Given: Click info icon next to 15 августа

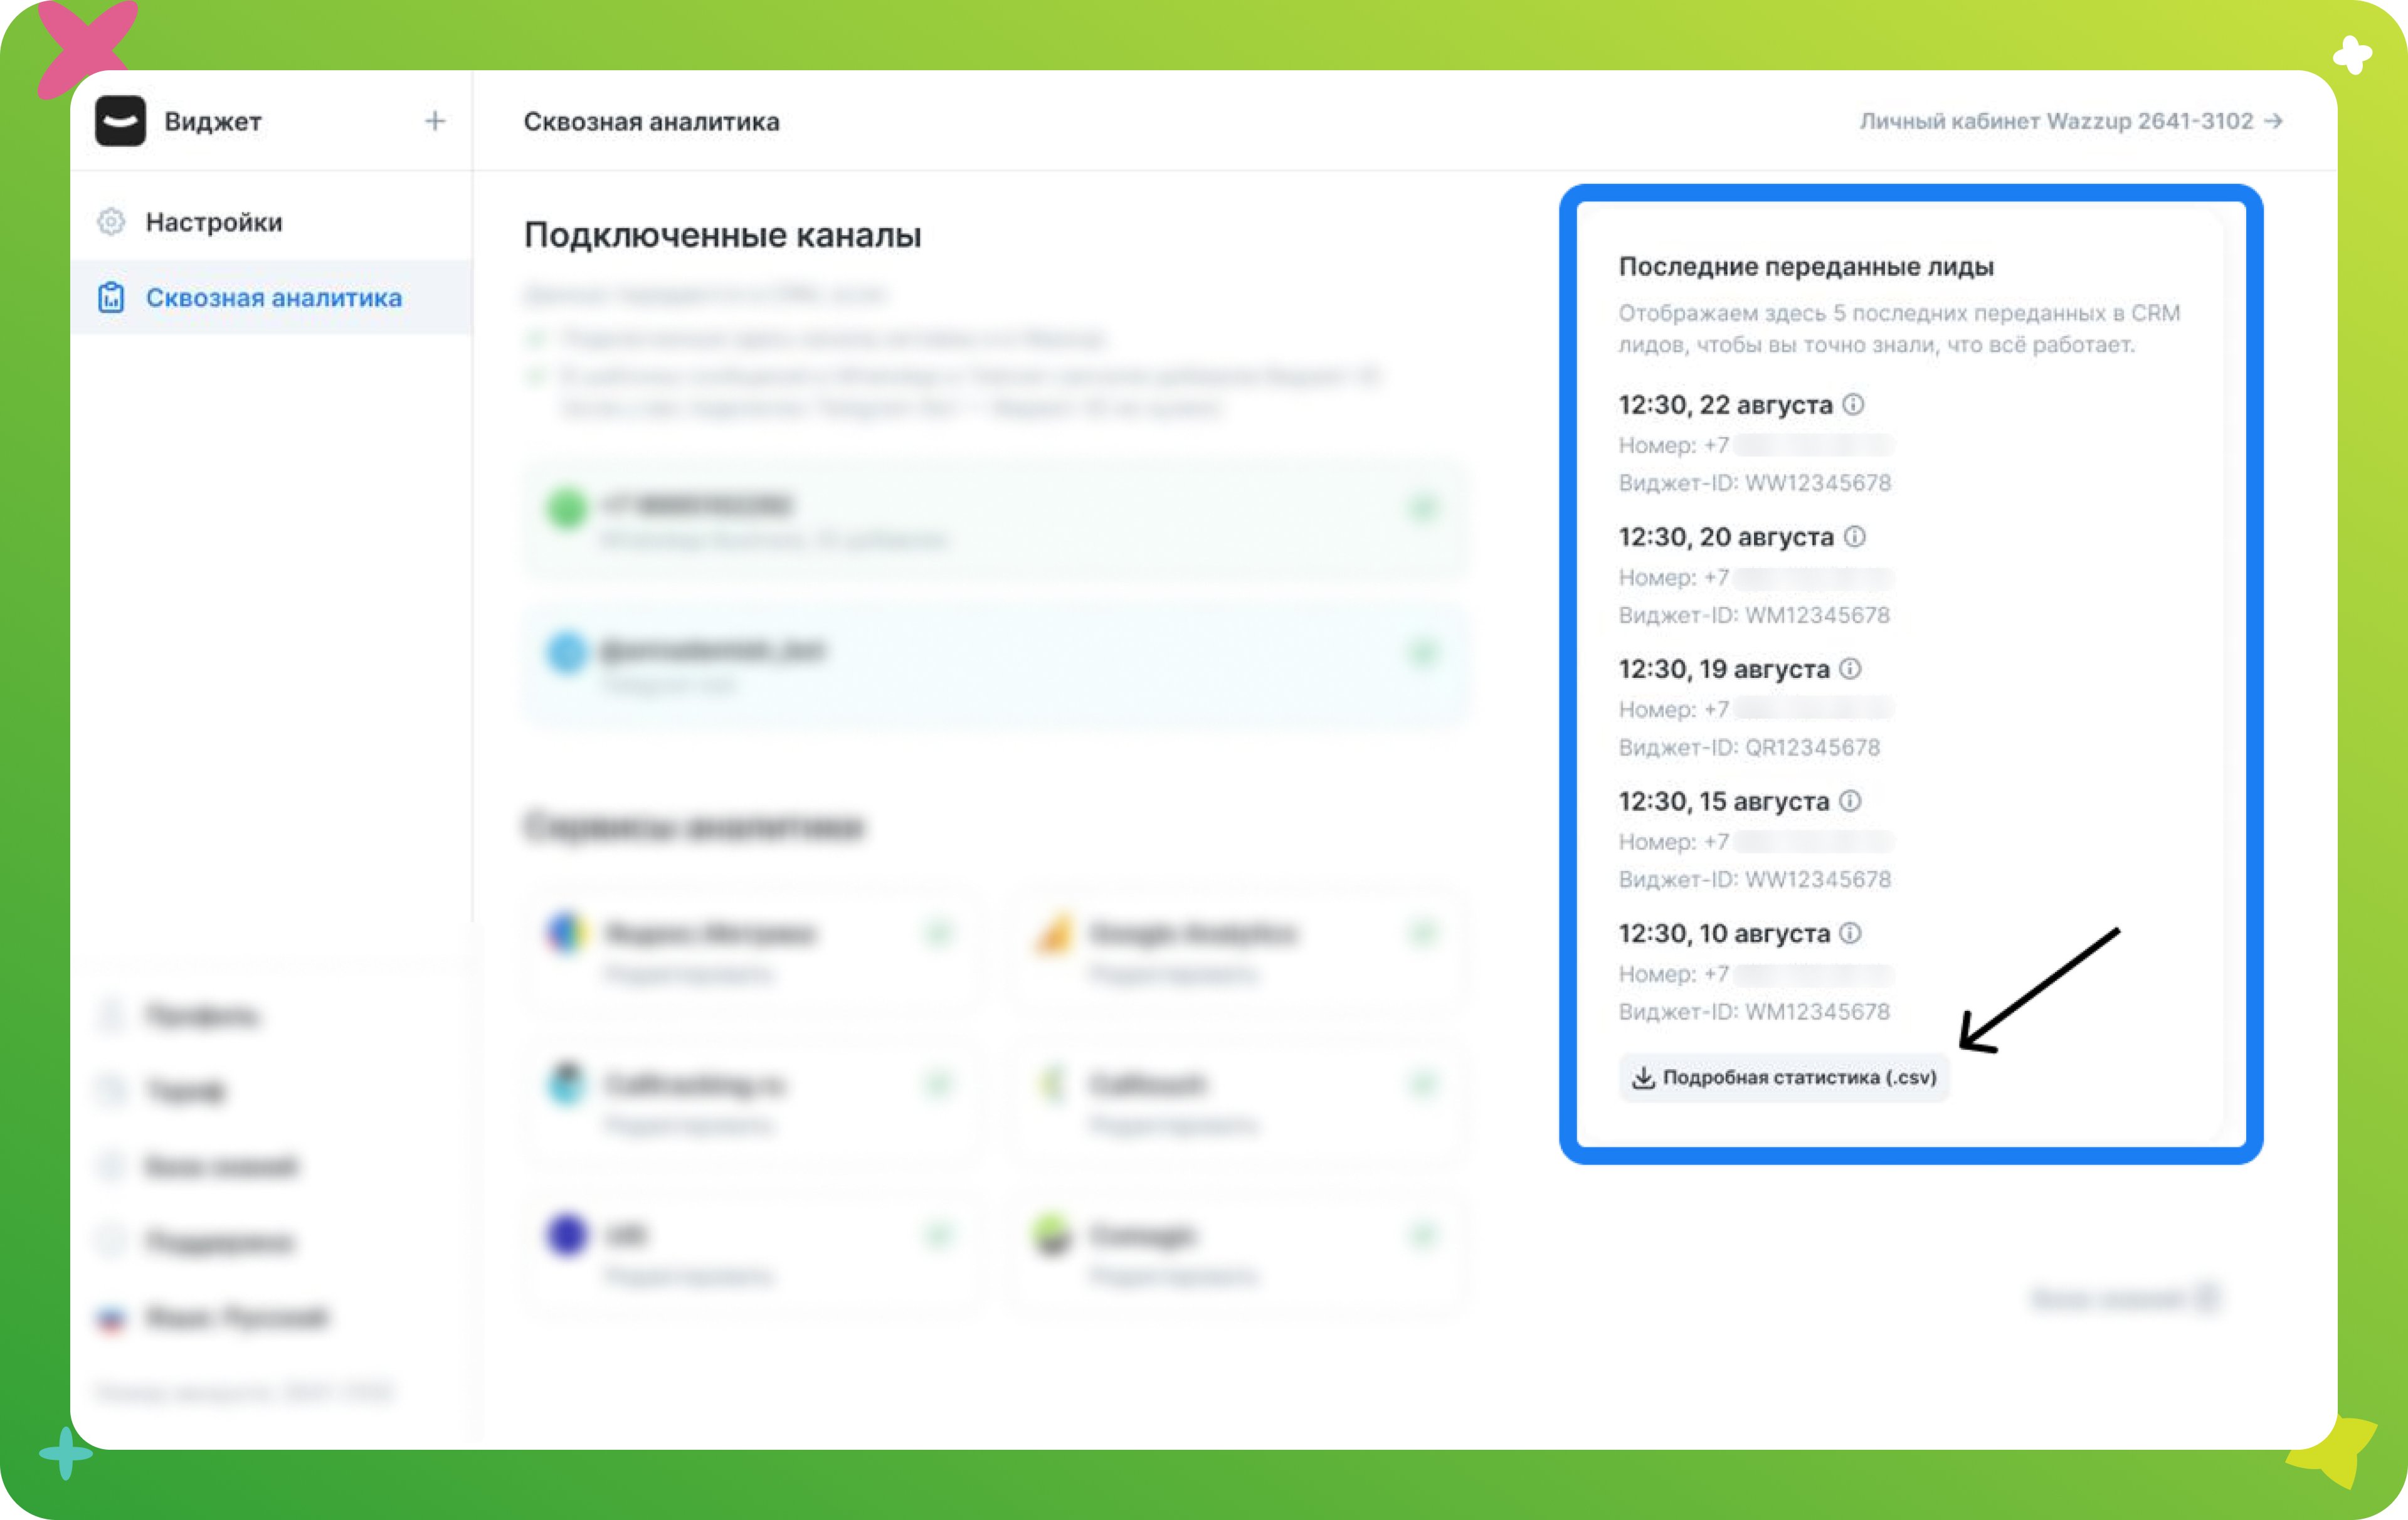Looking at the screenshot, I should [x=1851, y=800].
